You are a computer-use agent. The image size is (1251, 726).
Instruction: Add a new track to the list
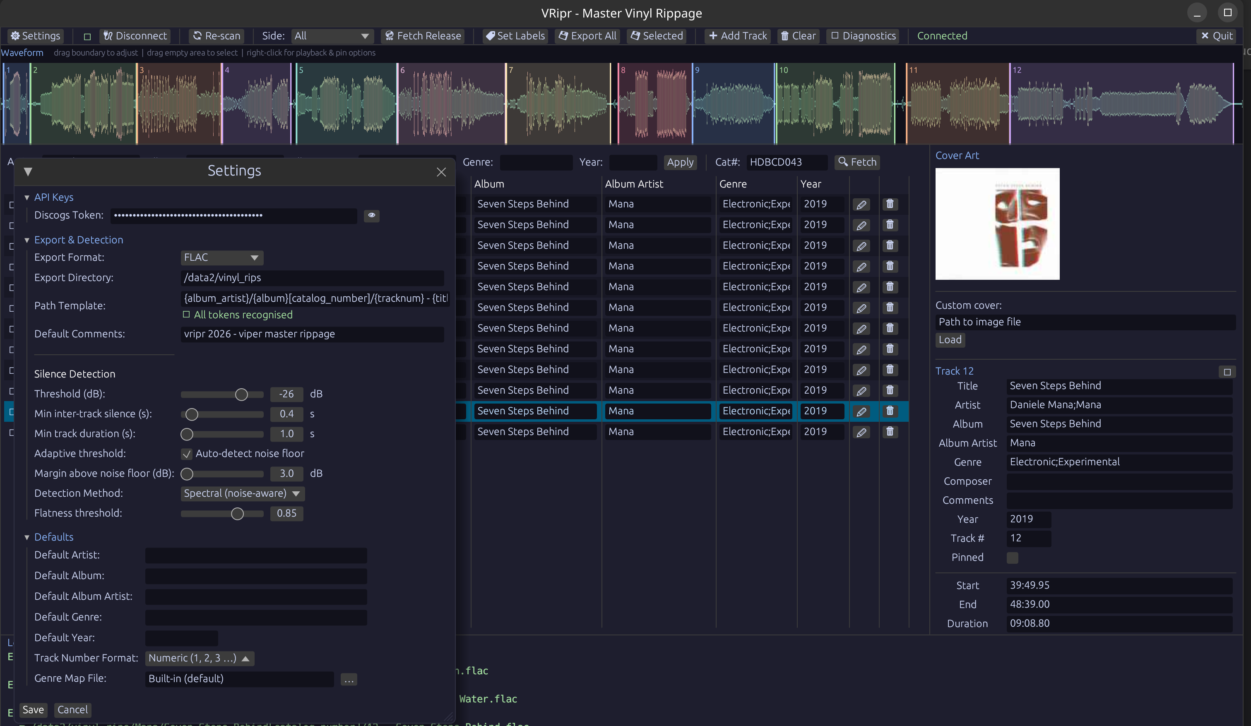click(737, 35)
